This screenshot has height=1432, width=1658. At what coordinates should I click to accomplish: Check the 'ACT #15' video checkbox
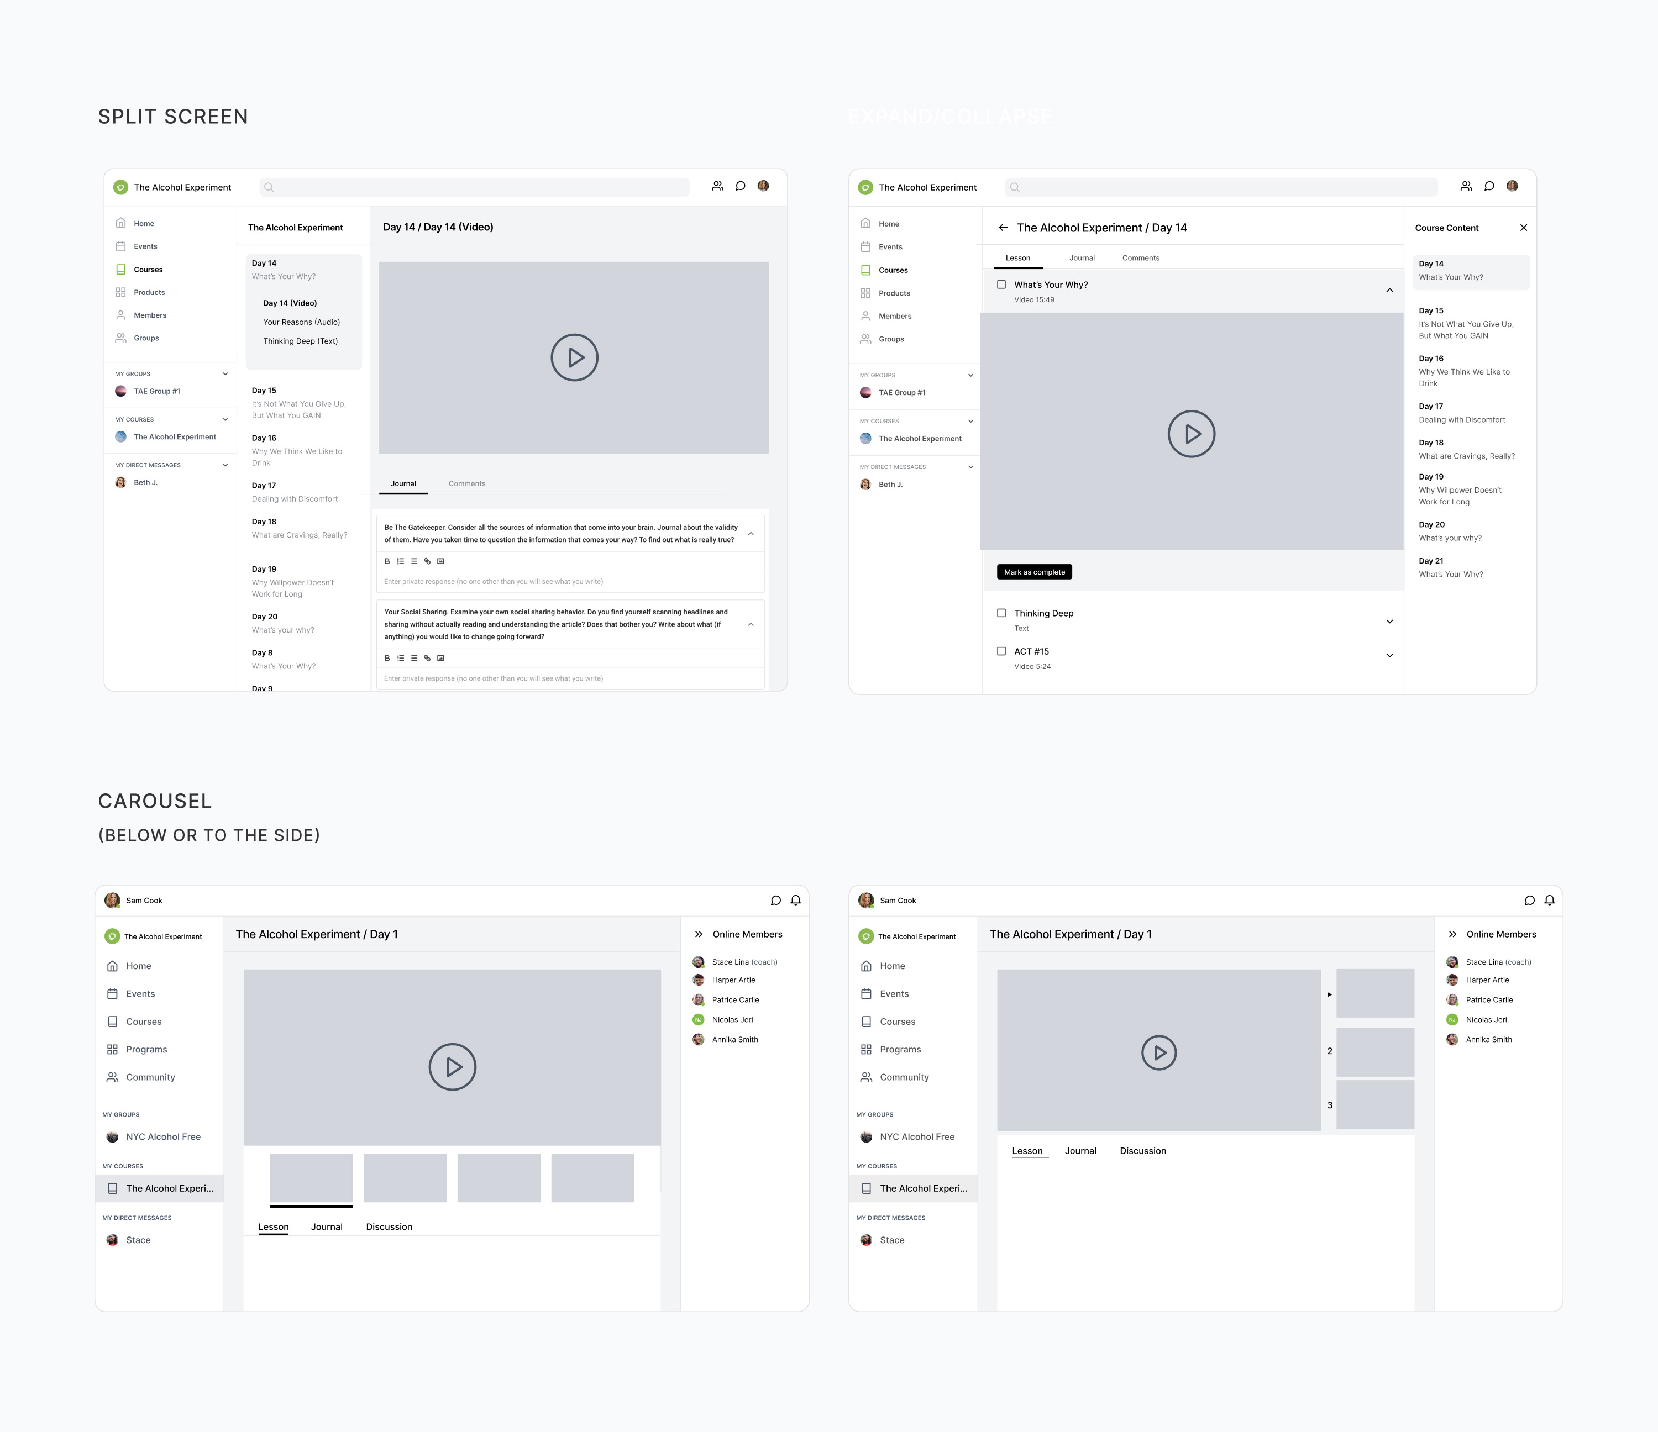point(1001,651)
